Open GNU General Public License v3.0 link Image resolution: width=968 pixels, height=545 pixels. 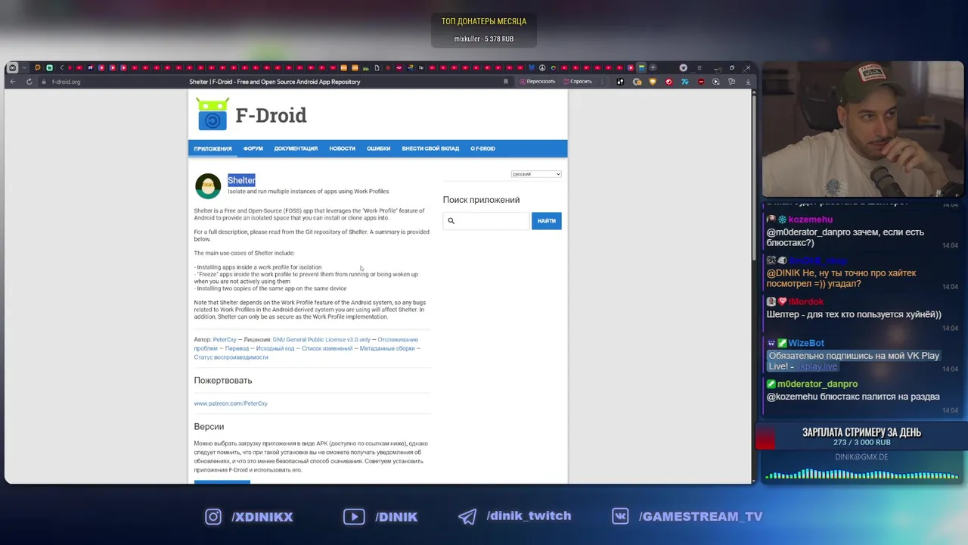[x=321, y=340]
